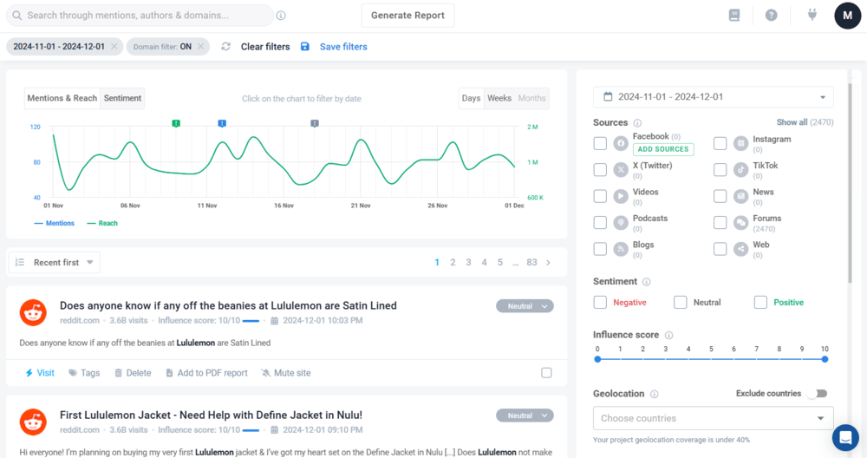
Task: Switch to the Mentions & Reach tab
Action: click(x=62, y=98)
